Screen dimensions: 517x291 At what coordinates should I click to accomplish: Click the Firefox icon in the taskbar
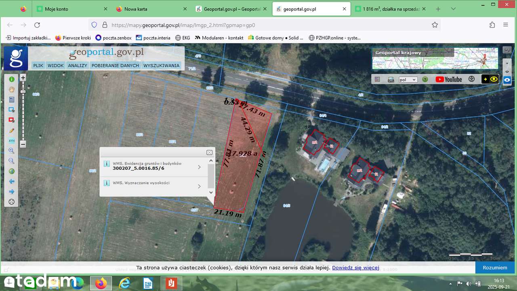tap(101, 283)
